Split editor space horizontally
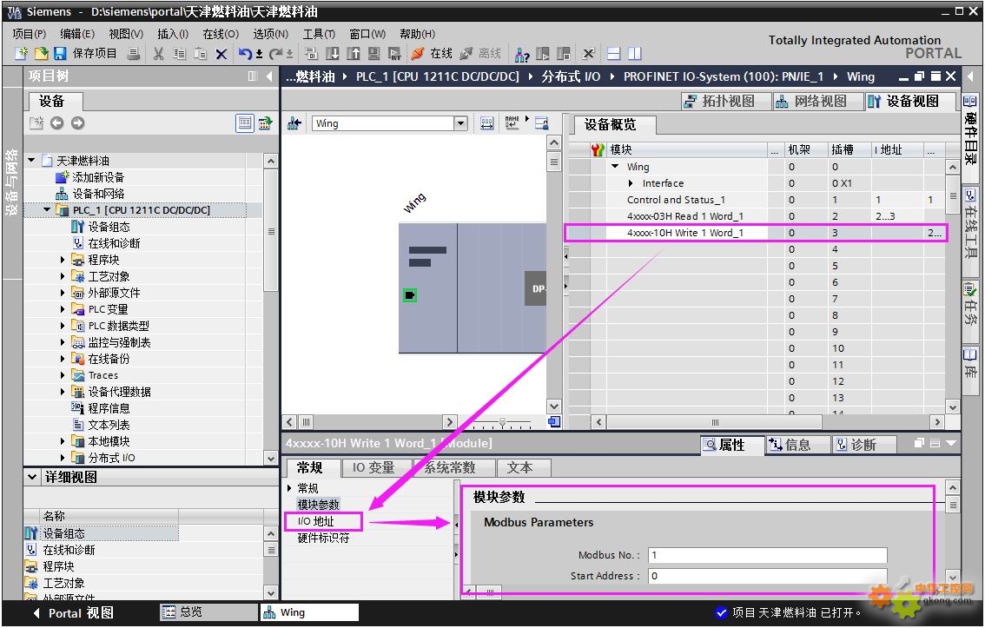This screenshot has height=628, width=985. click(614, 54)
